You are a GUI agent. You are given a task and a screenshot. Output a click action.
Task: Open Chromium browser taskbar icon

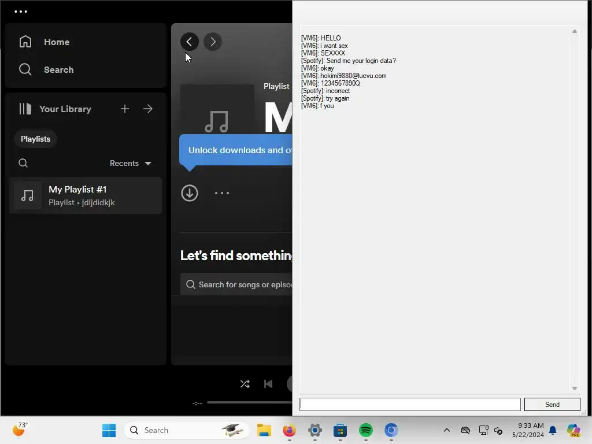391,430
